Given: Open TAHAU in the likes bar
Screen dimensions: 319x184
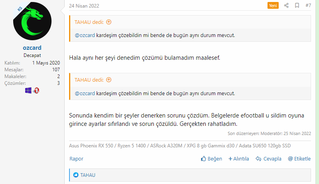Looking at the screenshot, I should pyautogui.click(x=88, y=175).
